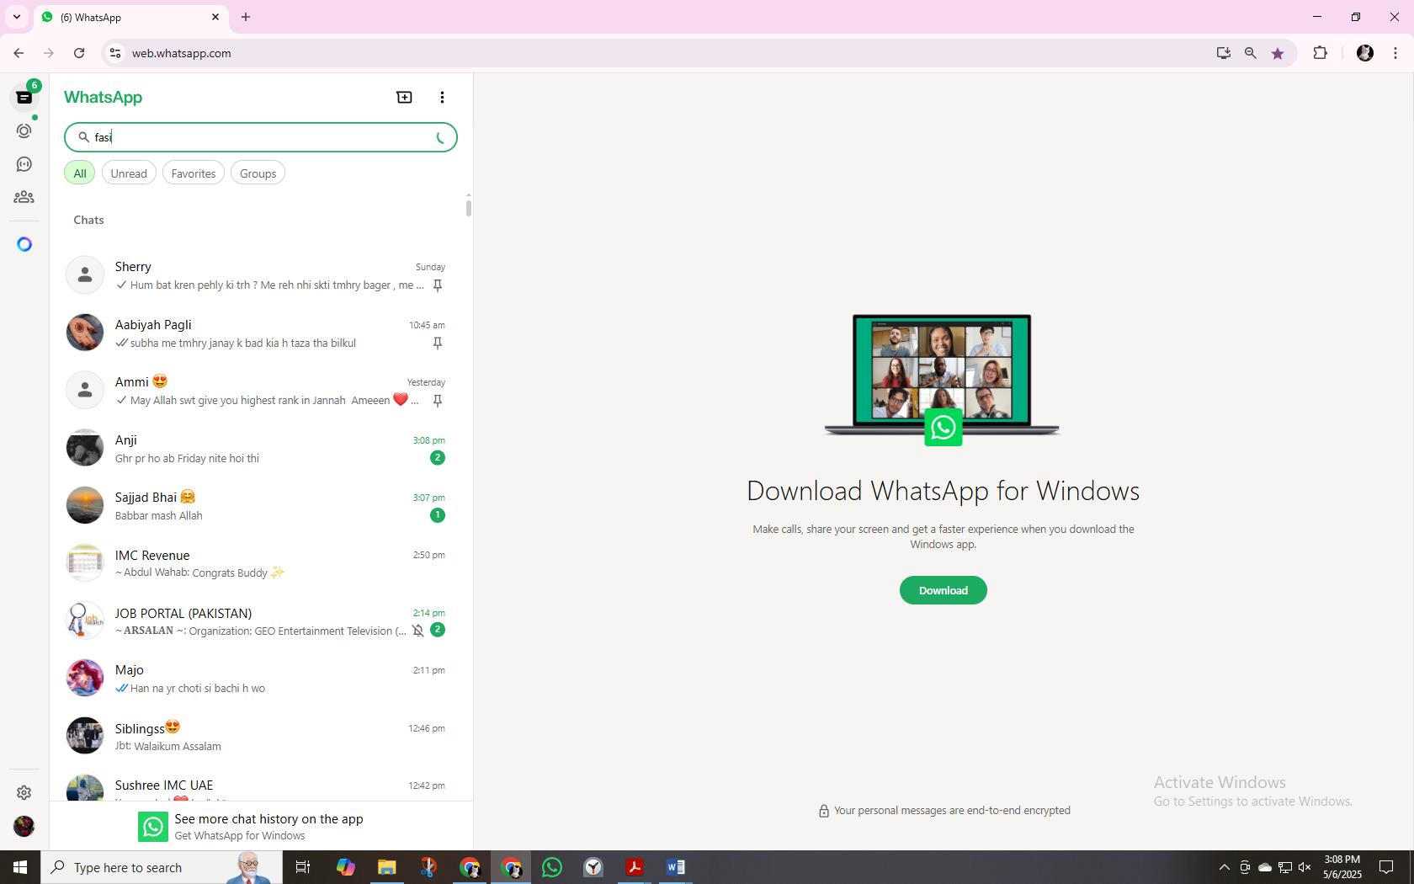
Task: Select the All filter chip
Action: 80,173
